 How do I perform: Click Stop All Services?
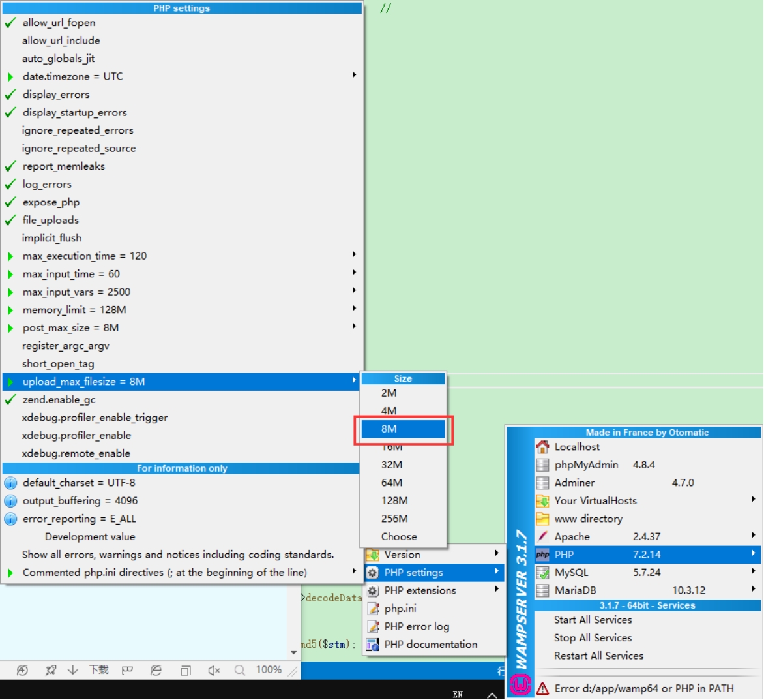click(x=593, y=638)
